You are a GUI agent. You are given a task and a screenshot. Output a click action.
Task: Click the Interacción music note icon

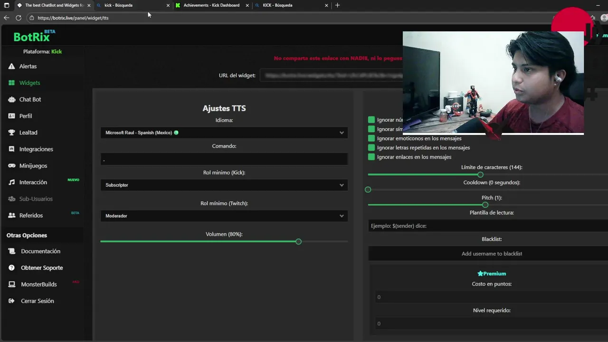pyautogui.click(x=12, y=182)
